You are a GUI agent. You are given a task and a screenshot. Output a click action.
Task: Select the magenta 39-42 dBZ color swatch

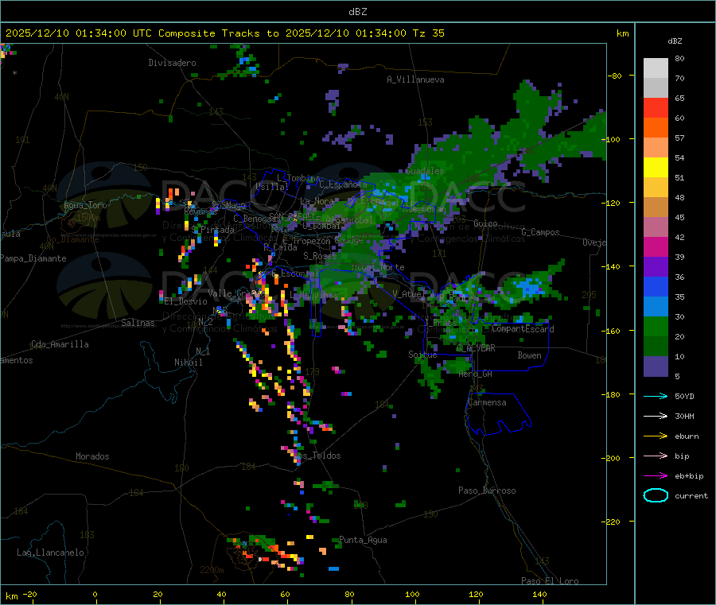[656, 246]
